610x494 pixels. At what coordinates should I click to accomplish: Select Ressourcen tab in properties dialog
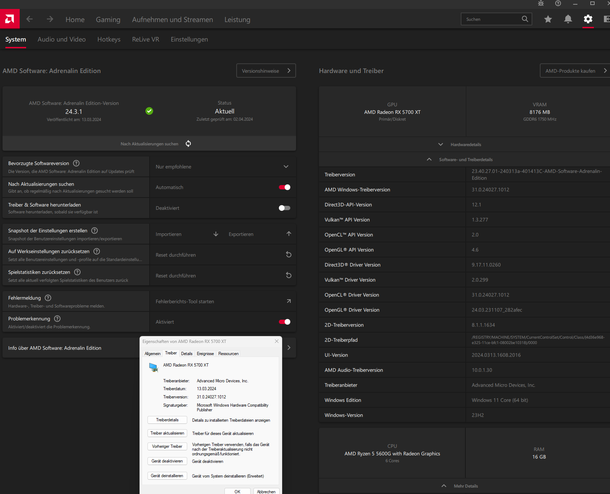tap(228, 354)
